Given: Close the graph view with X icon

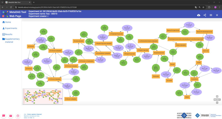Looking at the screenshot, I should pyautogui.click(x=217, y=15).
